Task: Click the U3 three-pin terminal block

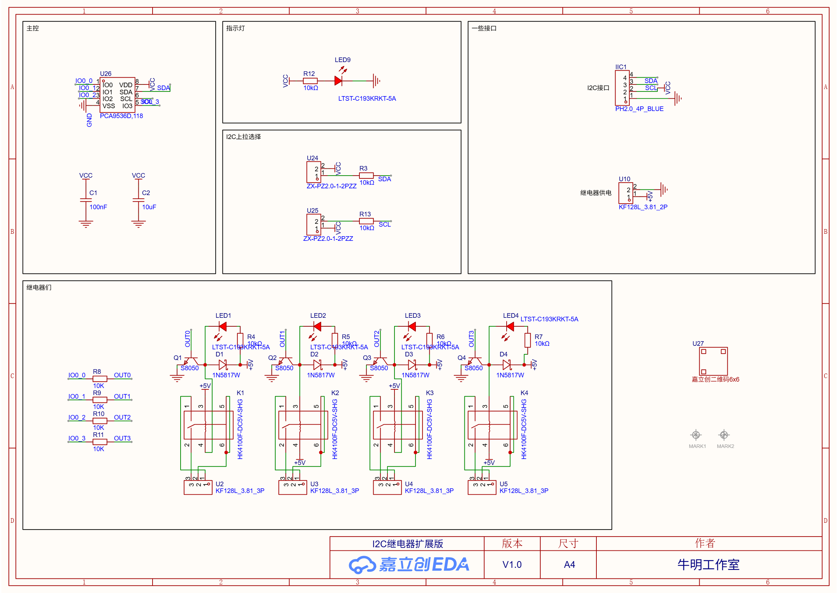Action: (293, 487)
